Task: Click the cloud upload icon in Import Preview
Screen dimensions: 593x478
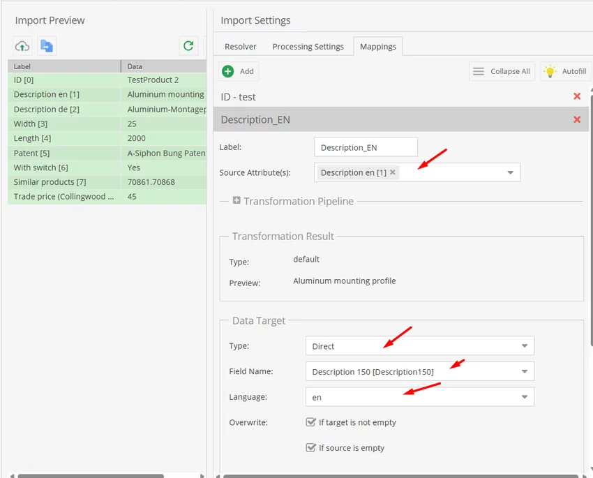Action: point(22,46)
